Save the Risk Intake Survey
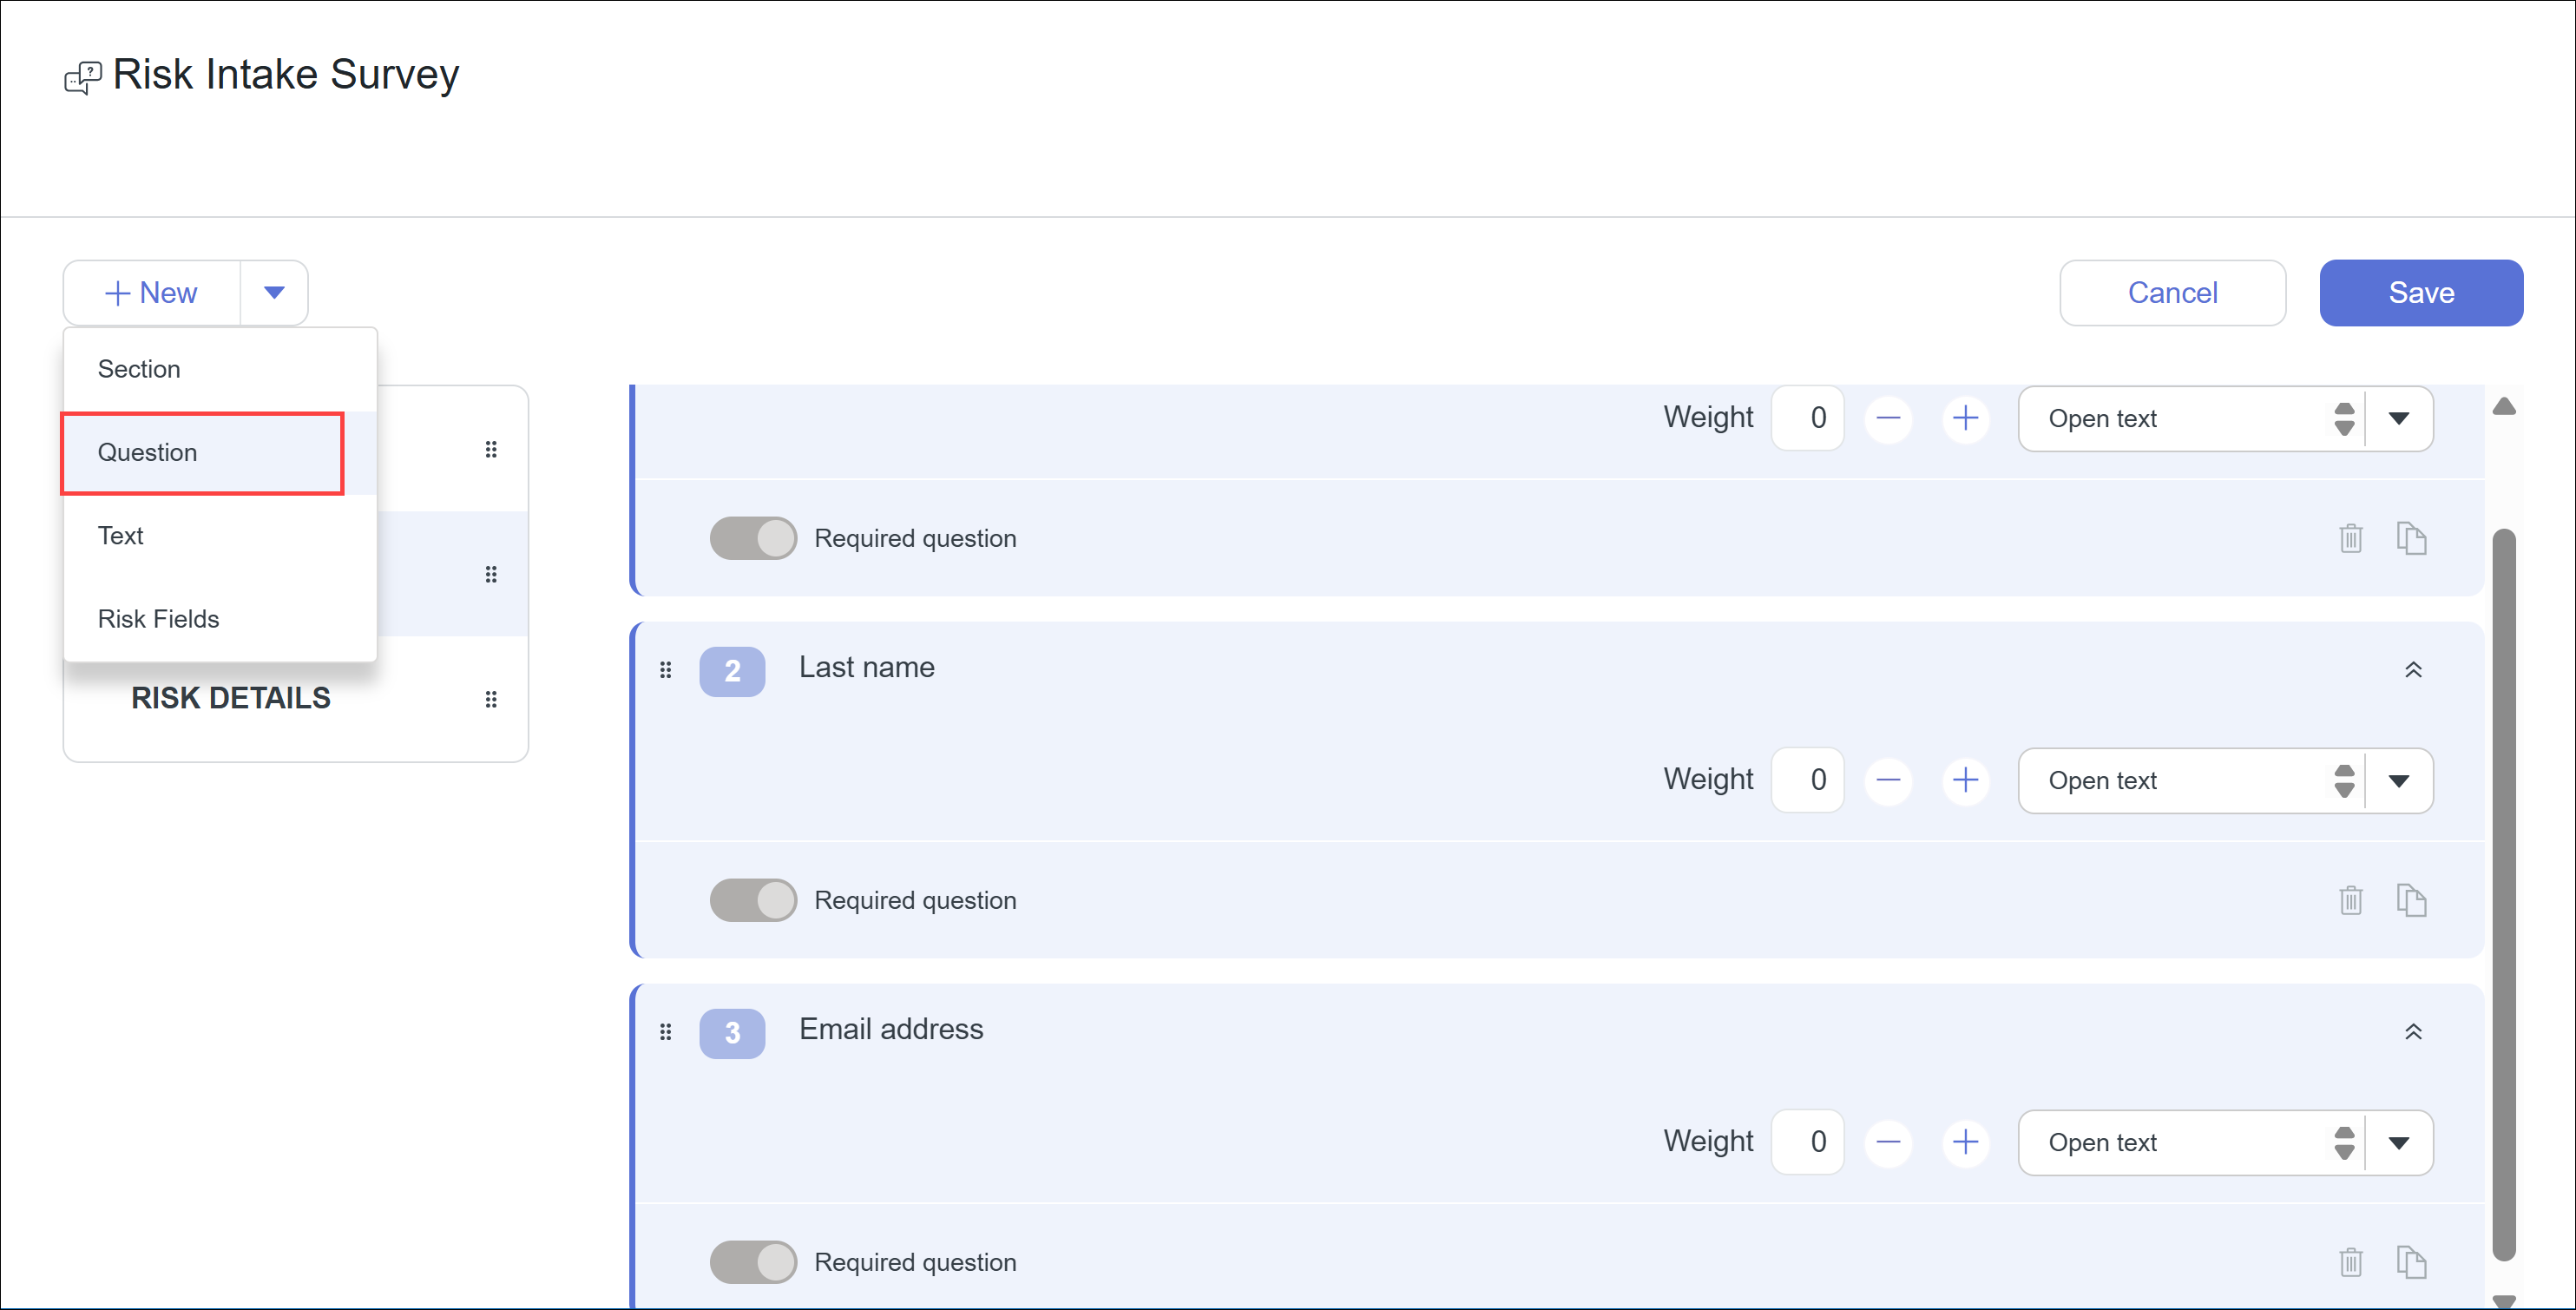The image size is (2576, 1310). [x=2421, y=293]
